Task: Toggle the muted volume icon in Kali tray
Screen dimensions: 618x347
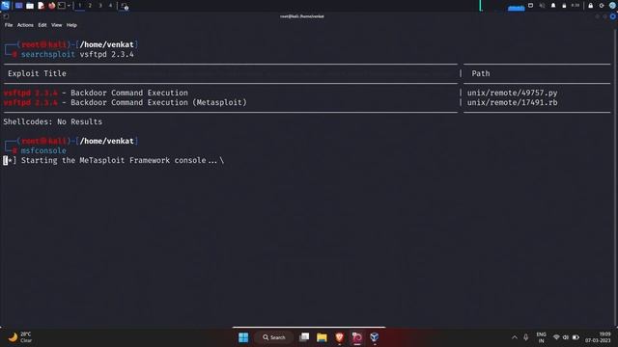Action: click(x=542, y=6)
